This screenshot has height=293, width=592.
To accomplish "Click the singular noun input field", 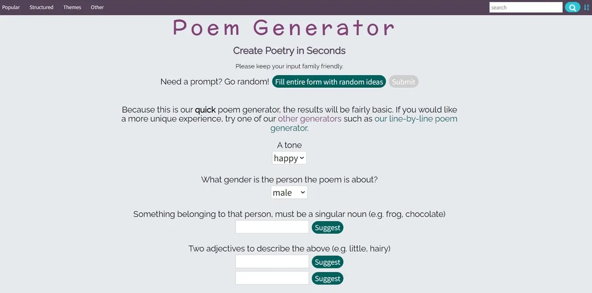I will (272, 227).
